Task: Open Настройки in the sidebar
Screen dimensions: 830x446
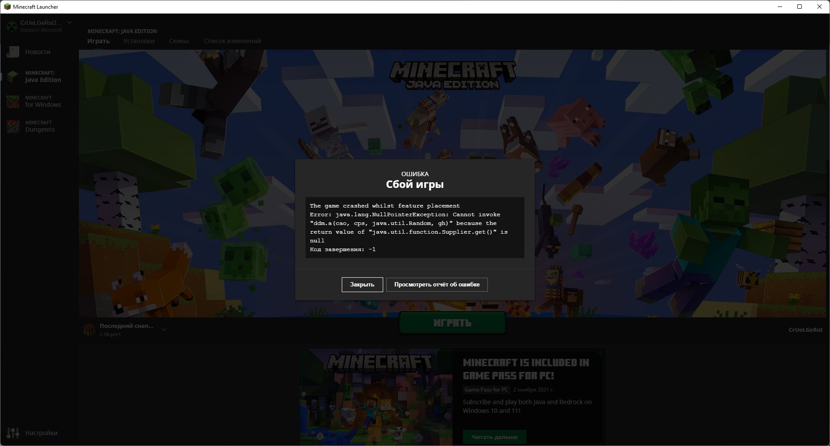Action: coord(41,433)
